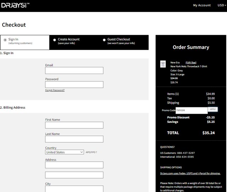The width and height of the screenshot is (227, 192).
Task: Click the 'Size: X-Large' text
Action: coord(177,74)
